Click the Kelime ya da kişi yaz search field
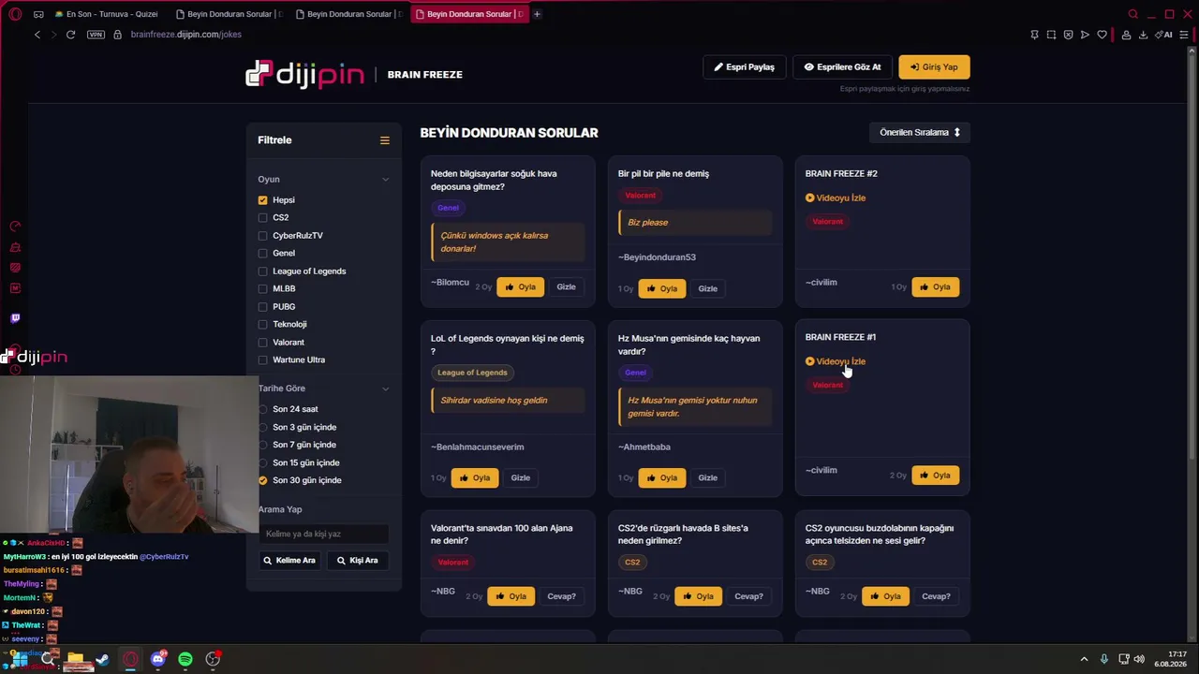Image resolution: width=1199 pixels, height=674 pixels. pos(323,535)
